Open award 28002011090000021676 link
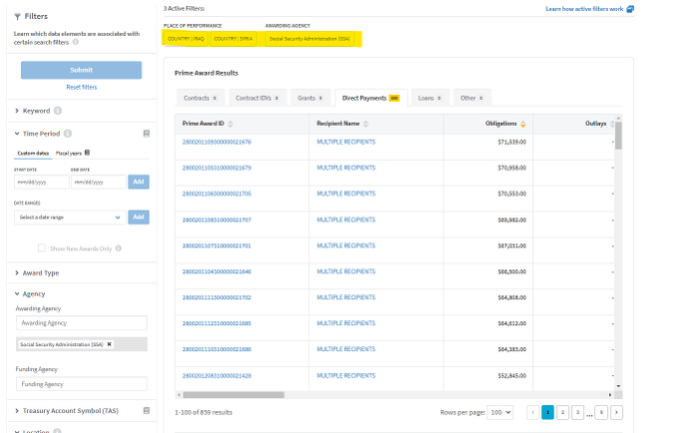679x433 pixels. (217, 142)
